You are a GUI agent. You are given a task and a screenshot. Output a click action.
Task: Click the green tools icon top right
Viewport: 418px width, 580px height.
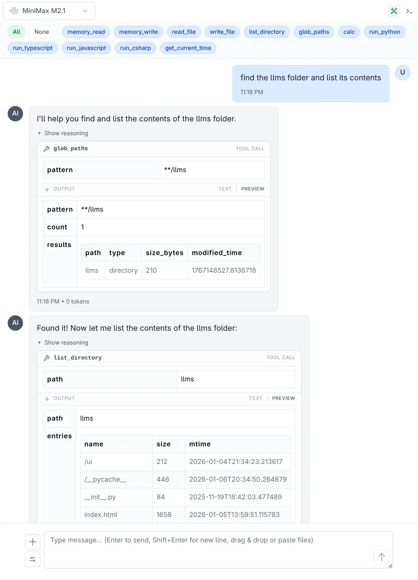[394, 11]
